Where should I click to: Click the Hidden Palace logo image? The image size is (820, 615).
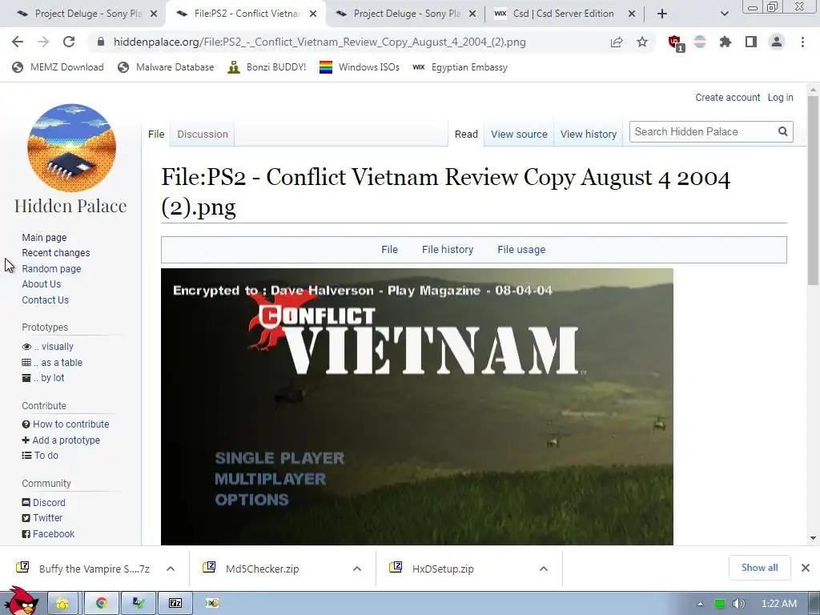pyautogui.click(x=71, y=148)
